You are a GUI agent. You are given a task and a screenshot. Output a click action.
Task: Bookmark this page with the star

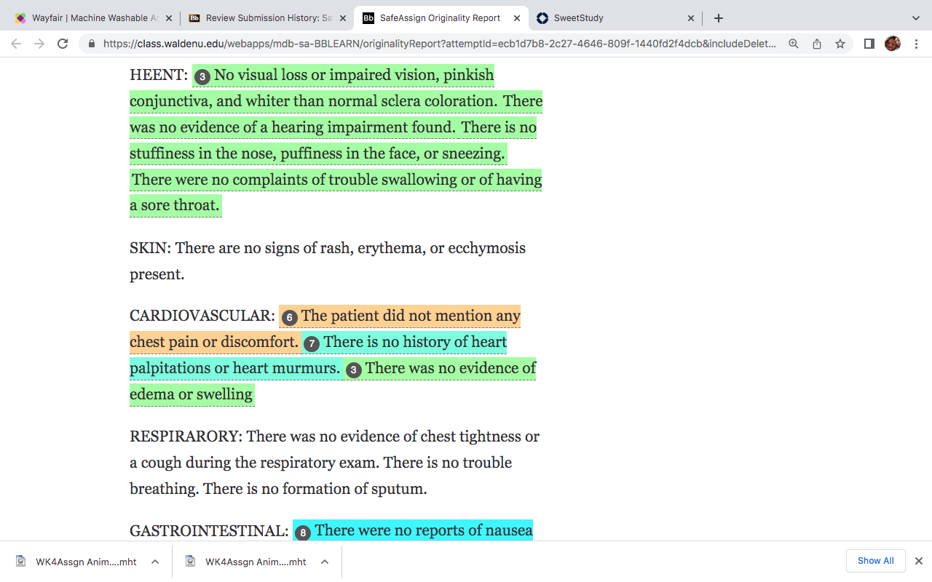[x=840, y=44]
